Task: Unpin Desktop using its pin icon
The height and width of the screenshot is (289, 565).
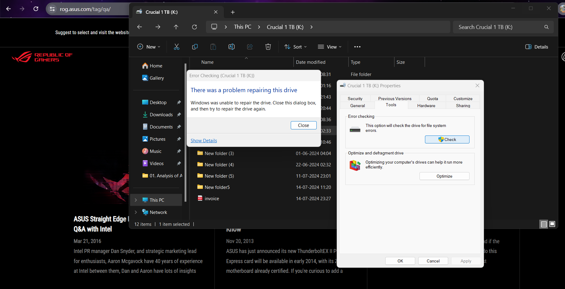Action: click(x=179, y=102)
